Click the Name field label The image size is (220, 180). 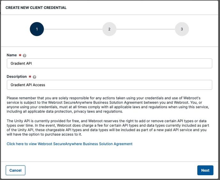coord(12,55)
